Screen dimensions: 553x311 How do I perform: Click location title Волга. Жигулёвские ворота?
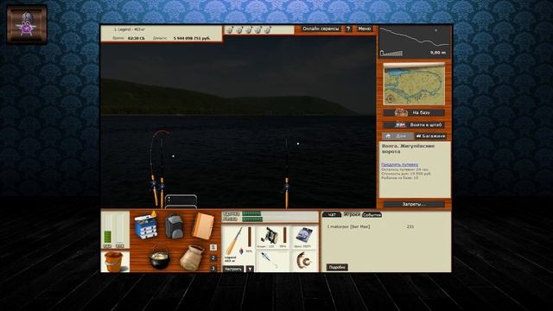pyautogui.click(x=408, y=149)
